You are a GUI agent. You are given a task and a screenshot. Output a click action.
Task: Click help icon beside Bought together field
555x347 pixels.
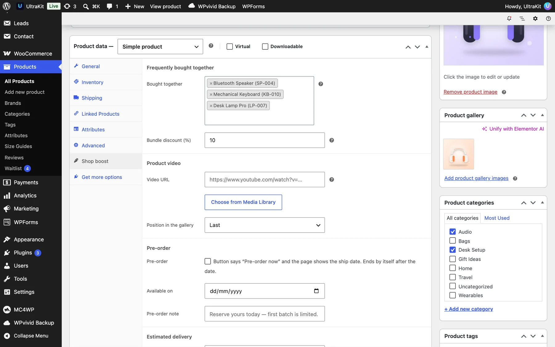pos(321,84)
